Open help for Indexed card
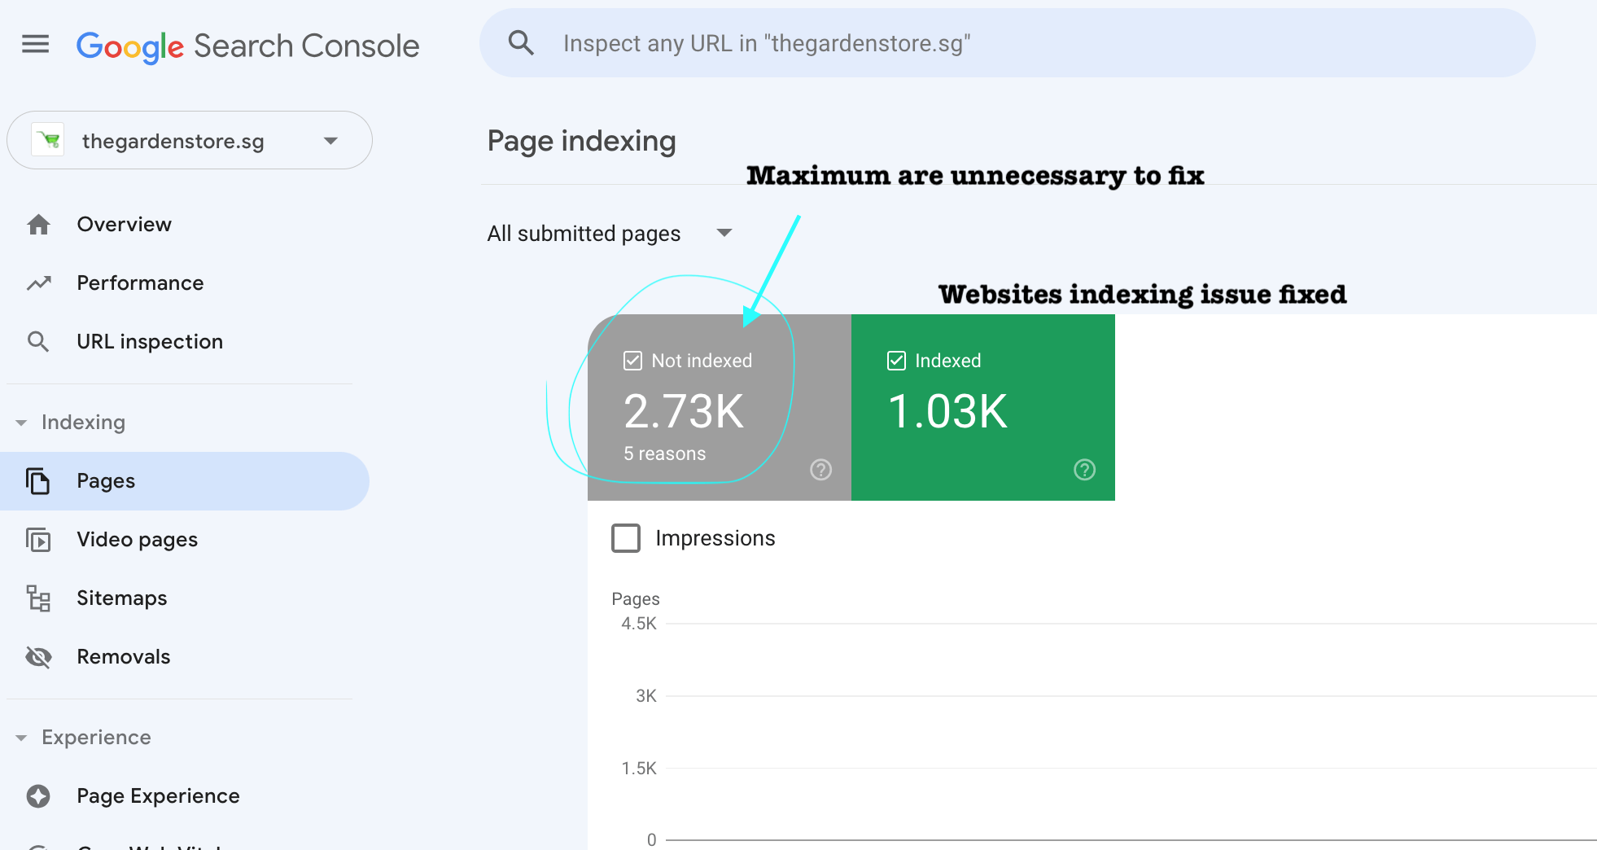Image resolution: width=1597 pixels, height=850 pixels. 1084,470
